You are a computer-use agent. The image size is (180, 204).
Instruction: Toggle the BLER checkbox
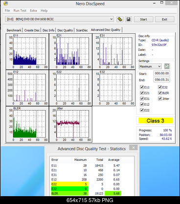pyautogui.click(x=160, y=93)
